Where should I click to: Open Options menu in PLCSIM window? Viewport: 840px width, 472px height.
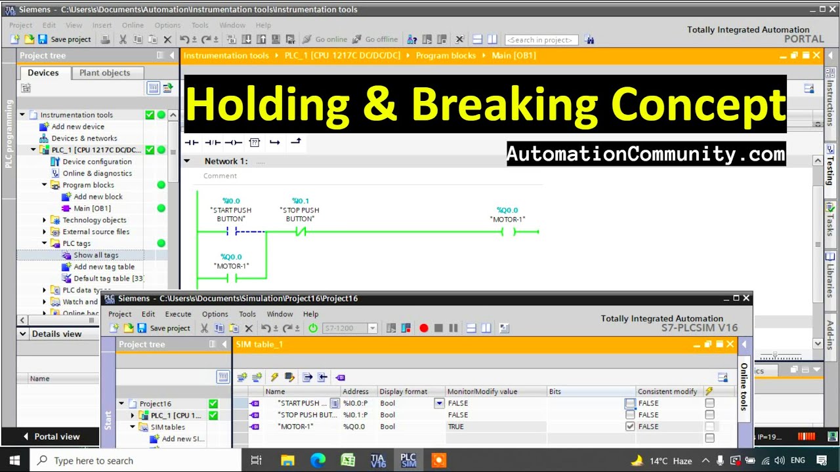coord(215,314)
